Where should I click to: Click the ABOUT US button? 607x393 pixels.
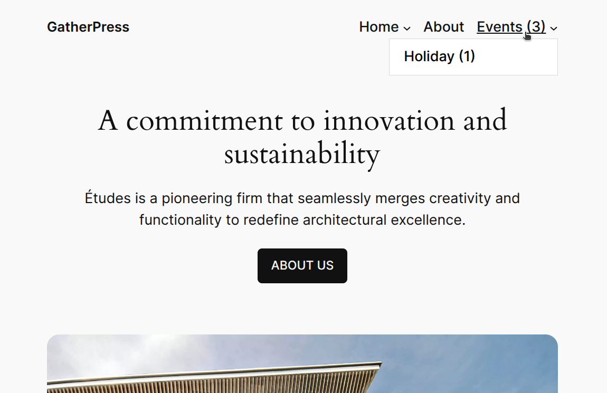302,266
